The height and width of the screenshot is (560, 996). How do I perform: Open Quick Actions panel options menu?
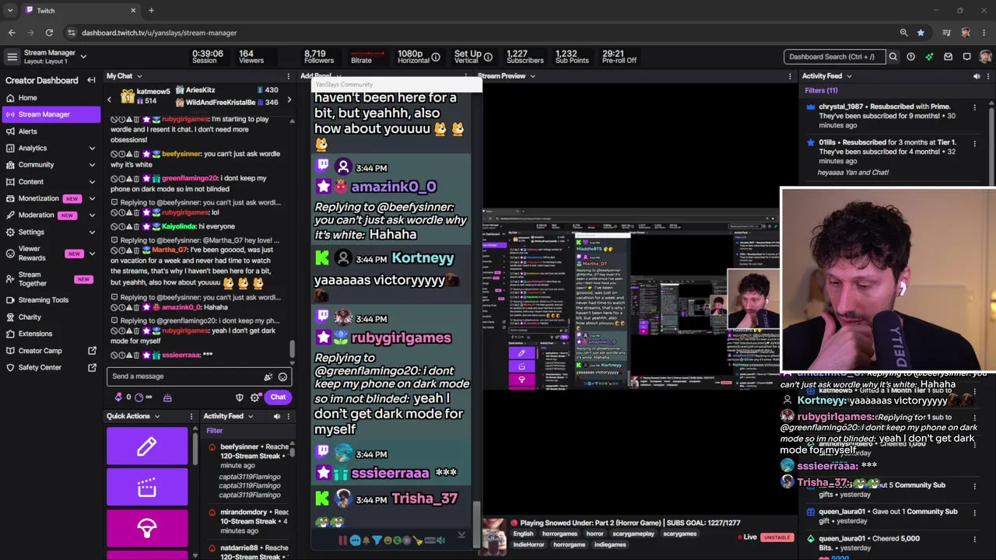pyautogui.click(x=191, y=417)
